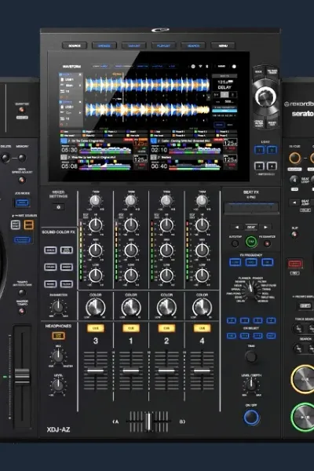The image size is (314, 471).
Task: Activate the SPACE sound color FX
Action: point(50,250)
